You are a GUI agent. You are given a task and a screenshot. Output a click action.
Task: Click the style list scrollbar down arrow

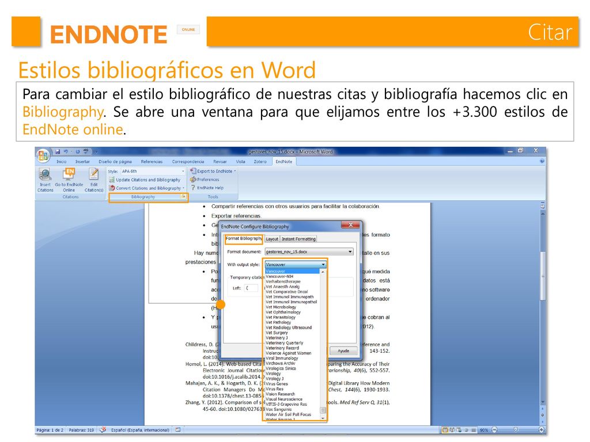click(323, 418)
